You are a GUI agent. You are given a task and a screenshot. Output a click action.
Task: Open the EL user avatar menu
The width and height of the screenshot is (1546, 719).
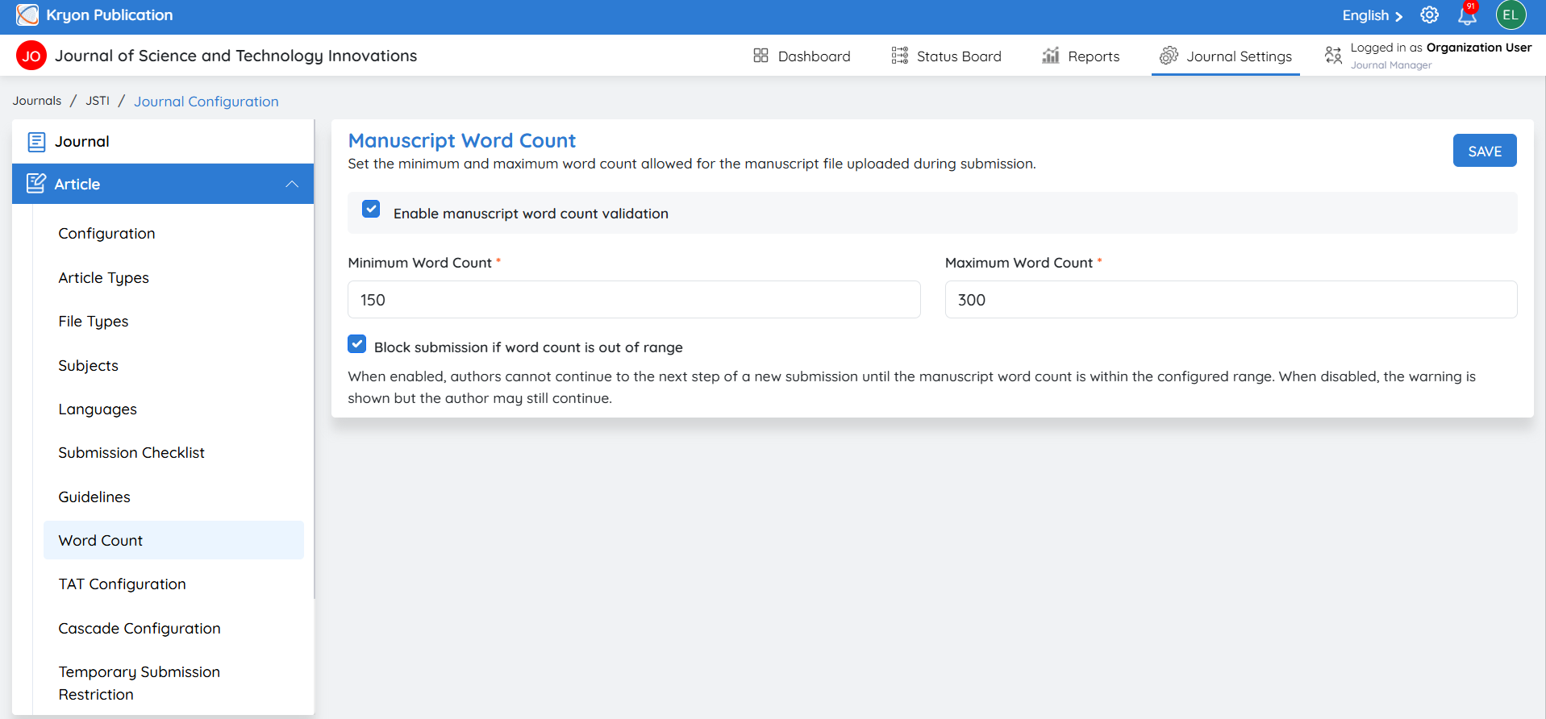click(1511, 15)
